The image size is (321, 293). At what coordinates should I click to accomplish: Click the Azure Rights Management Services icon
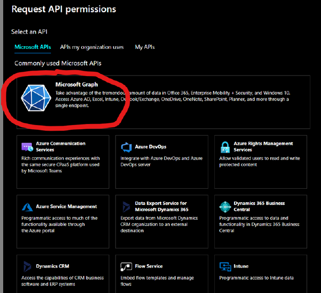224,147
